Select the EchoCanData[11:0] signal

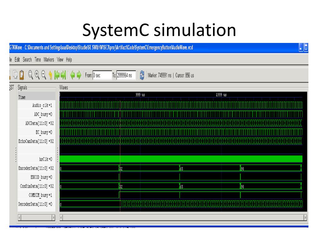pos(36,141)
